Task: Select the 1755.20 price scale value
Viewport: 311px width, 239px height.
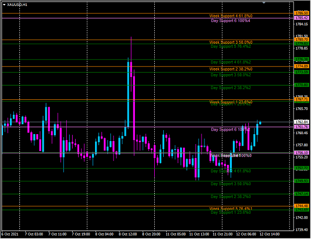Action: tap(302, 157)
